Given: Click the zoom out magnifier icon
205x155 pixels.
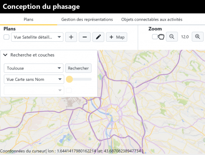Looking at the screenshot, I should (x=172, y=37).
